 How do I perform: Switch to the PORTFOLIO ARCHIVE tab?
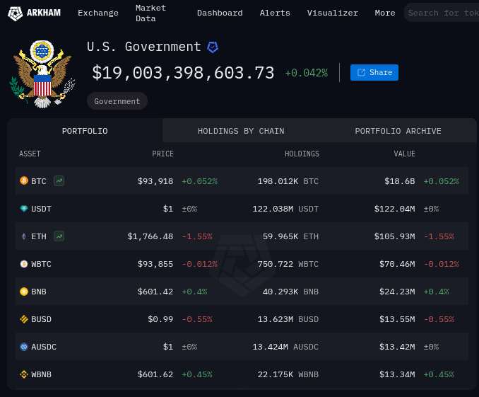[x=398, y=131]
